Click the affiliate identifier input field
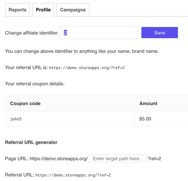 coord(99,33)
